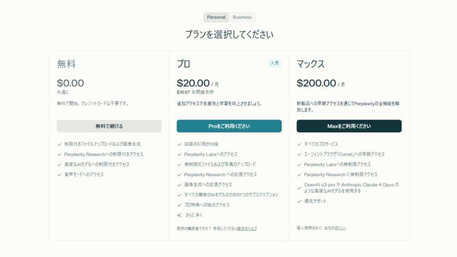Click the 人気 badge on the Pro plan

[x=274, y=63]
